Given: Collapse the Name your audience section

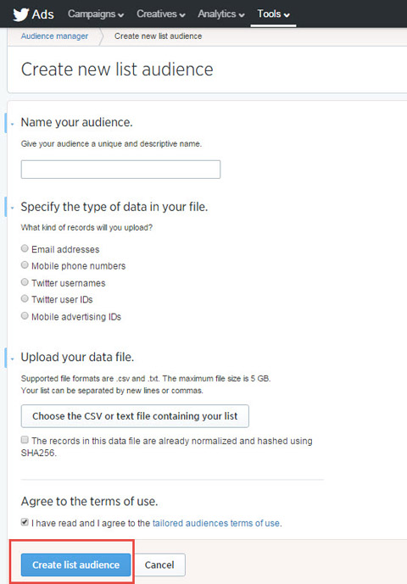Looking at the screenshot, I should tap(13, 124).
